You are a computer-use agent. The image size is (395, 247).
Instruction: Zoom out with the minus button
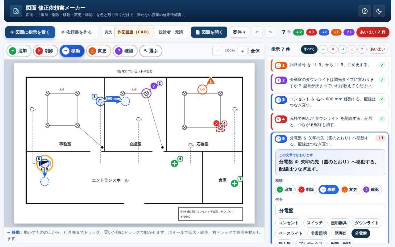[217, 51]
